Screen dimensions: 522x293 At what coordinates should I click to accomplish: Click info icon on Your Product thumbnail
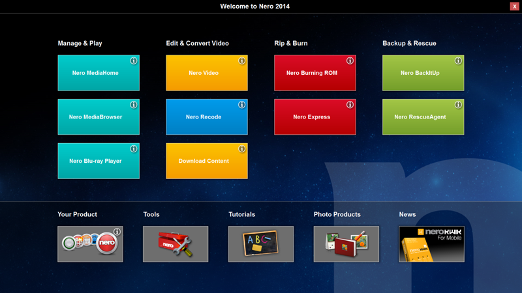click(x=117, y=232)
